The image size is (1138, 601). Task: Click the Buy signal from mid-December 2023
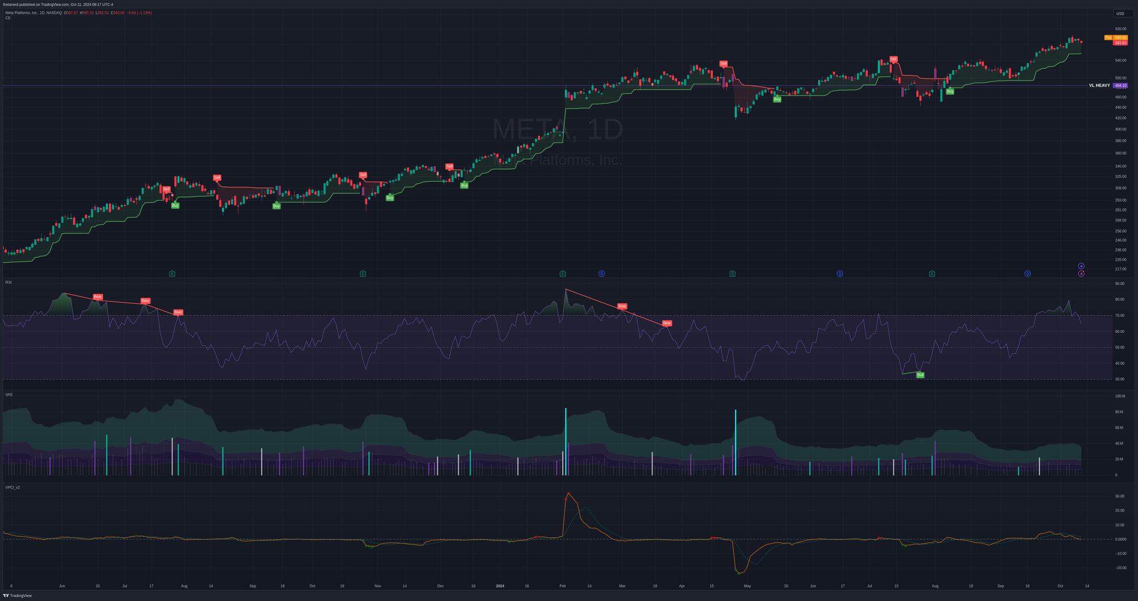[464, 186]
